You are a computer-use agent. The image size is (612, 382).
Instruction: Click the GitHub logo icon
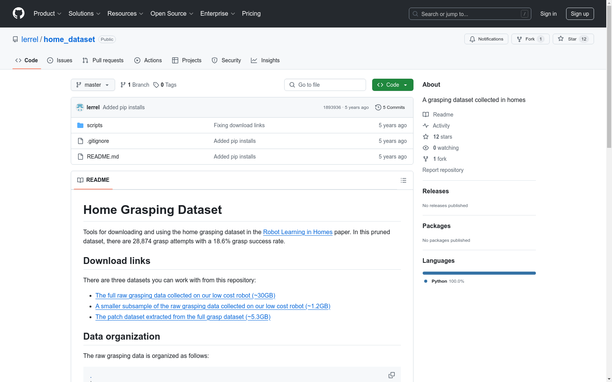(x=18, y=13)
